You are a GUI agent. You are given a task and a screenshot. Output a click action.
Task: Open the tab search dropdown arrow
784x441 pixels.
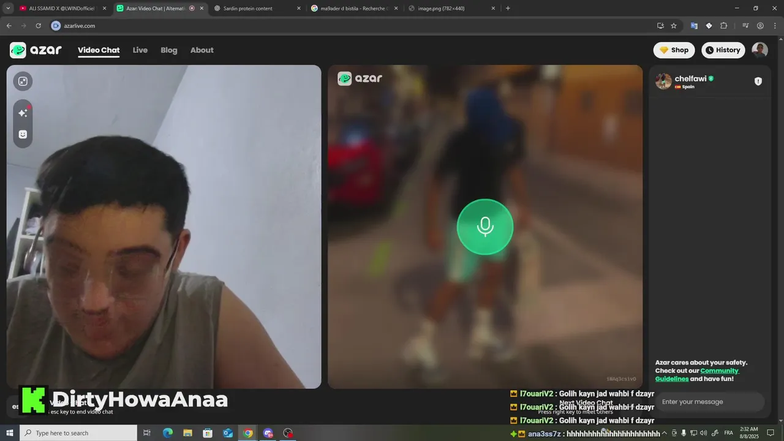tap(8, 9)
